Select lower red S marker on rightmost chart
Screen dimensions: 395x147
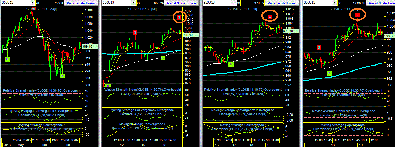pyautogui.click(x=319, y=47)
